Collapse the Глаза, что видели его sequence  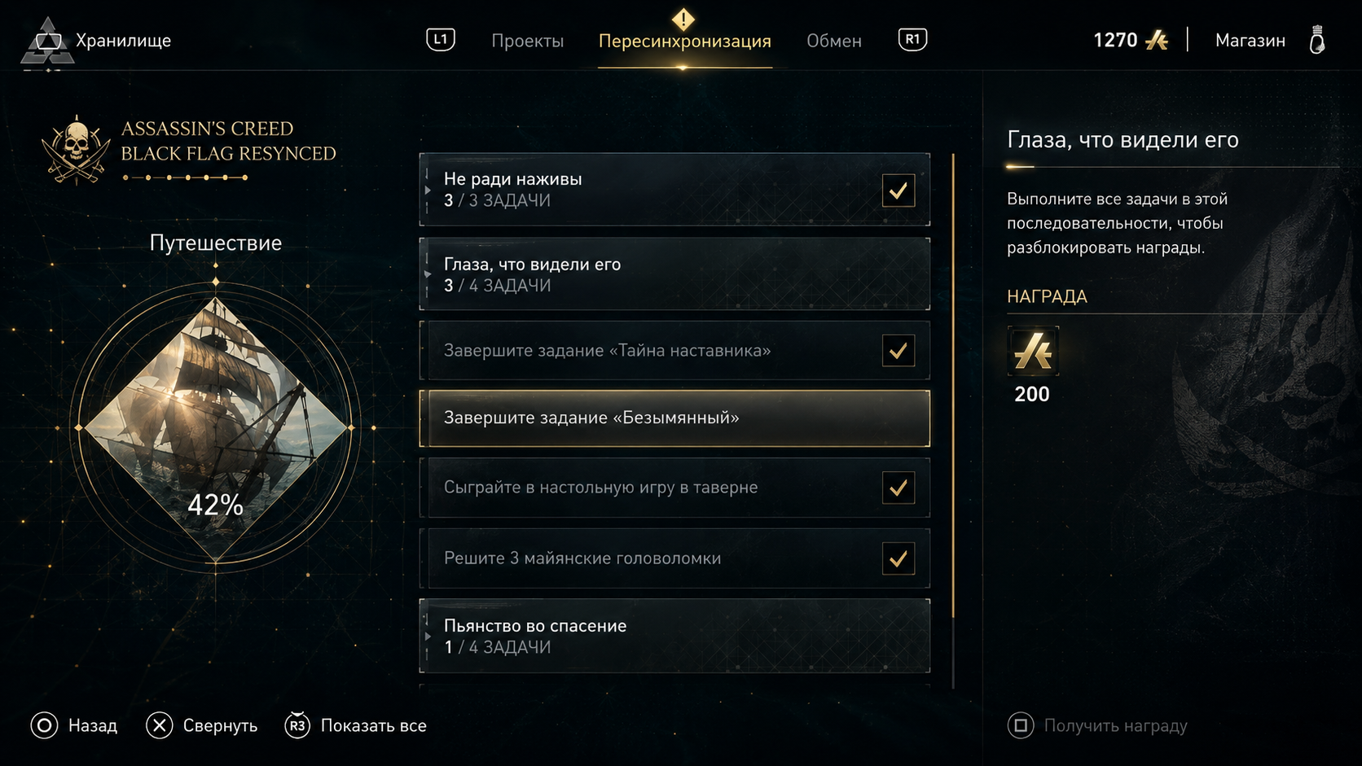pos(674,274)
